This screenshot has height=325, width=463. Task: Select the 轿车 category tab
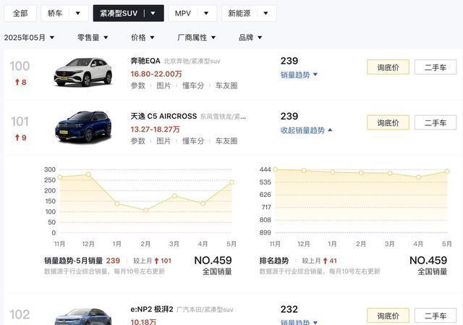coord(55,13)
